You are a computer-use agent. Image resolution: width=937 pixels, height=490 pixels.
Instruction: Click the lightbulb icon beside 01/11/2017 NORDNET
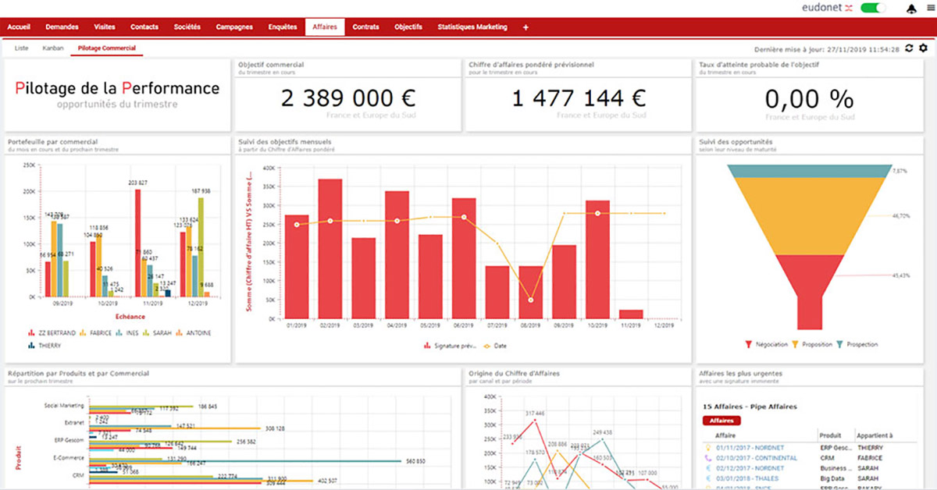[707, 448]
